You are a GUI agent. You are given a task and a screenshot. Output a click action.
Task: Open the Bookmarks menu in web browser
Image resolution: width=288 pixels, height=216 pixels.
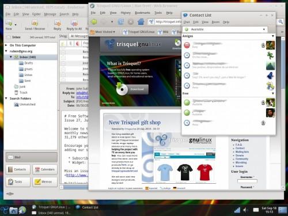coord(142,13)
